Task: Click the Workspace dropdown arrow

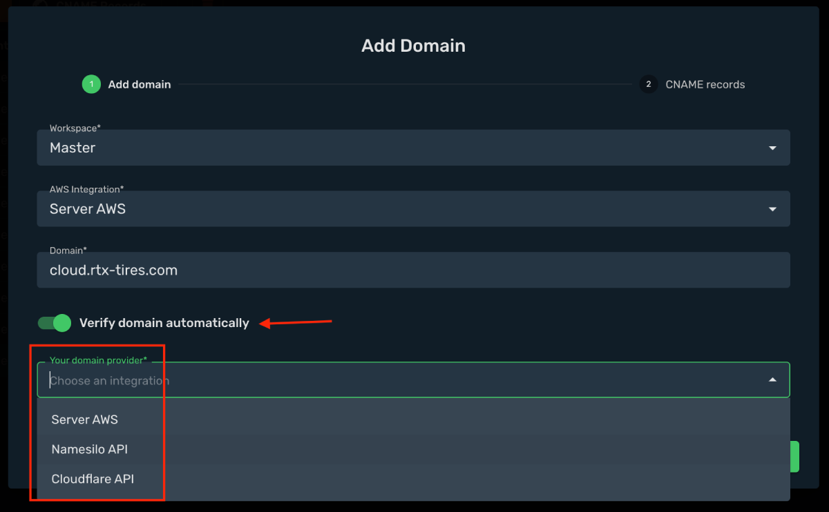Action: [772, 148]
